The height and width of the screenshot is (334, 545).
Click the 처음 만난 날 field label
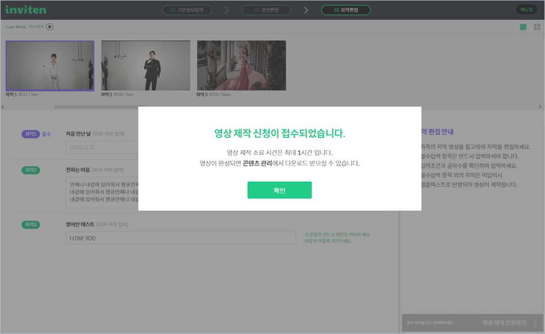(x=78, y=133)
